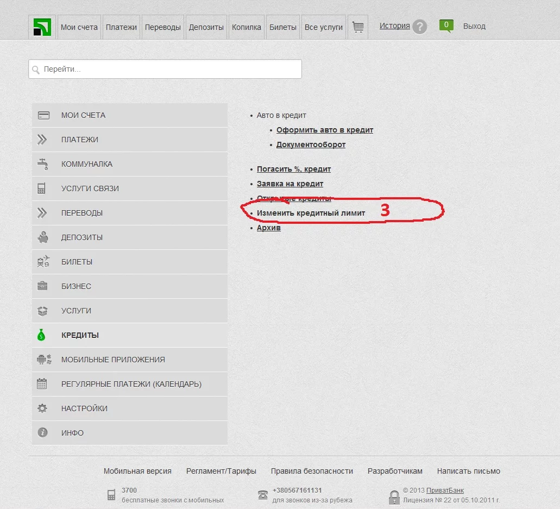This screenshot has height=509, width=560.
Task: Select ДЕПОЗИТЫ in the sidebar
Action: point(130,237)
